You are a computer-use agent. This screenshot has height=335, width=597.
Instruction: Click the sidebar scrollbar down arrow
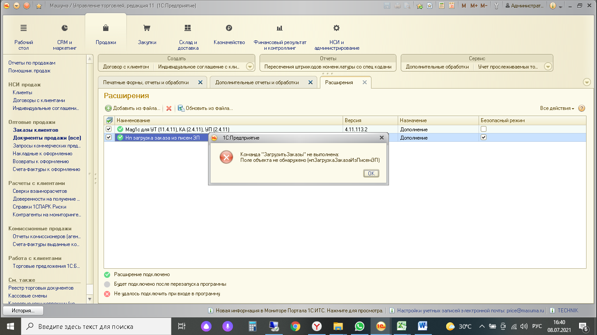90,300
